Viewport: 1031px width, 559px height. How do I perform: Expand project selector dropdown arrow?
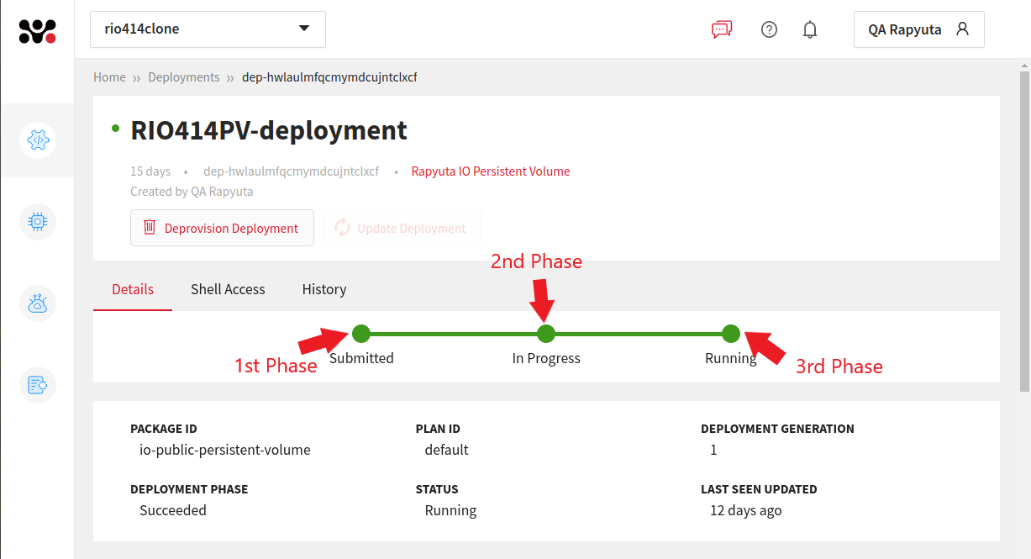point(304,29)
